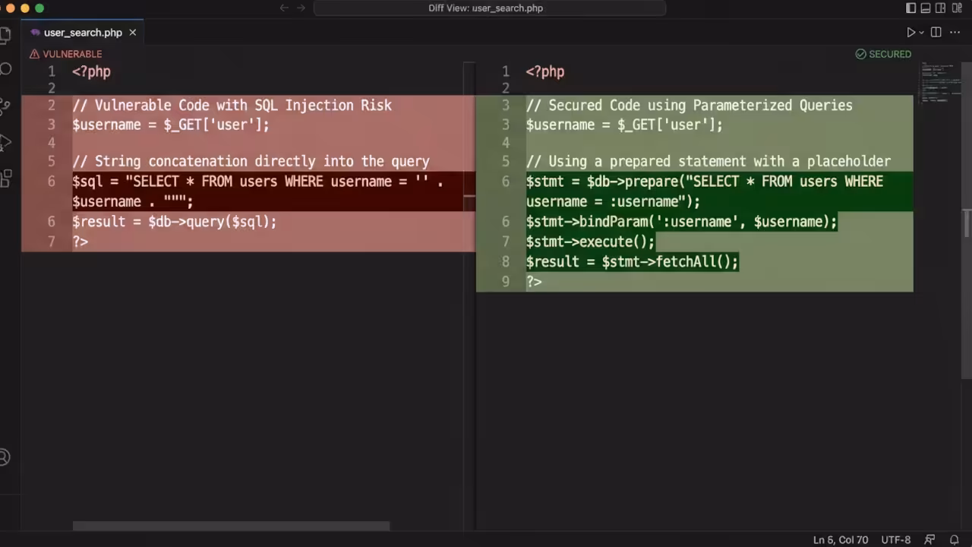Viewport: 972px width, 547px height.
Task: Click '$result = $stmt->fetchAll();' line
Action: coord(632,262)
